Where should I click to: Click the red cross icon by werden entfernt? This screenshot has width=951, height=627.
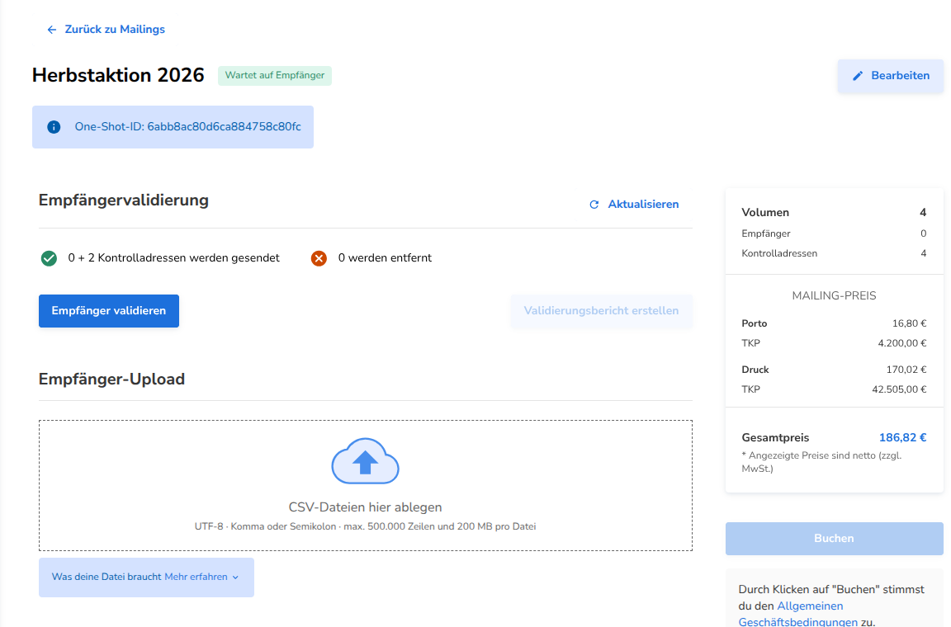(319, 258)
